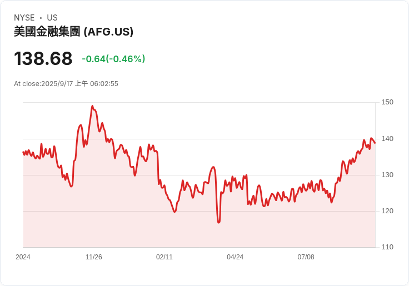Click the lowest dip of the price line

click(219, 223)
